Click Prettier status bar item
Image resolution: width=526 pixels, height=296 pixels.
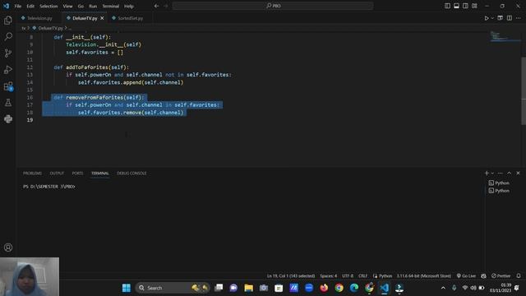click(501, 276)
